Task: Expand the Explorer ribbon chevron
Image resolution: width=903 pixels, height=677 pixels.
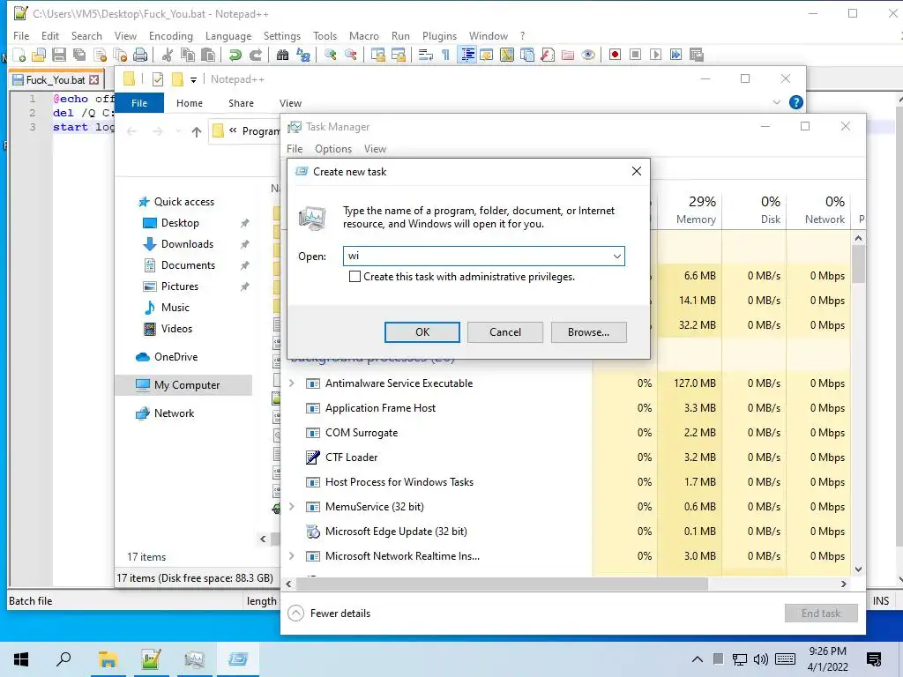Action: [776, 102]
